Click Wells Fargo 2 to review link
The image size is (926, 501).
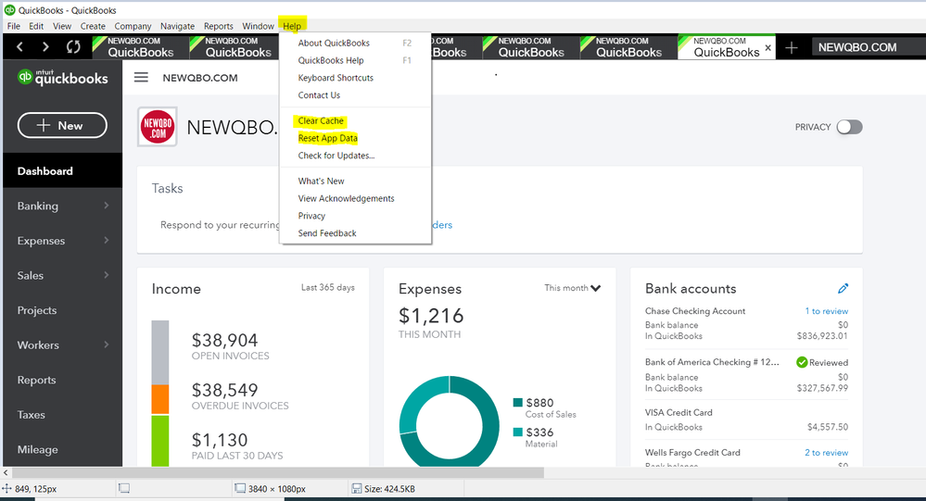coord(826,453)
